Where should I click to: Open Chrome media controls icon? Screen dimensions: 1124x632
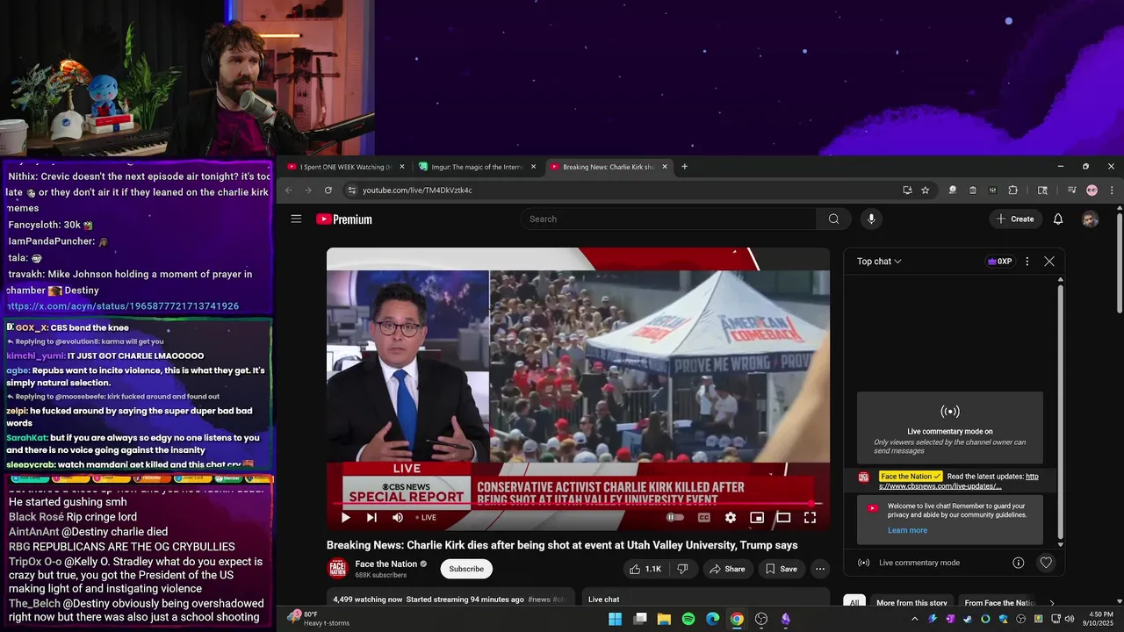click(1072, 190)
